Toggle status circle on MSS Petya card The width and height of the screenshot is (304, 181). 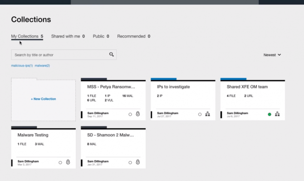tap(130, 114)
